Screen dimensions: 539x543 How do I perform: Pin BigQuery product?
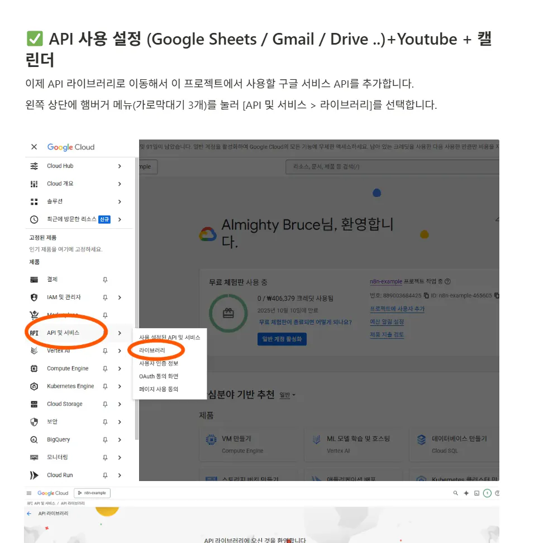tap(105, 440)
